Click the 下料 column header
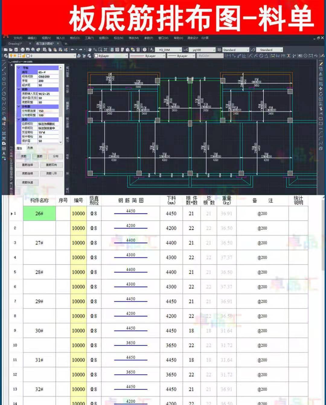The width and height of the screenshot is (326, 405). tap(171, 200)
